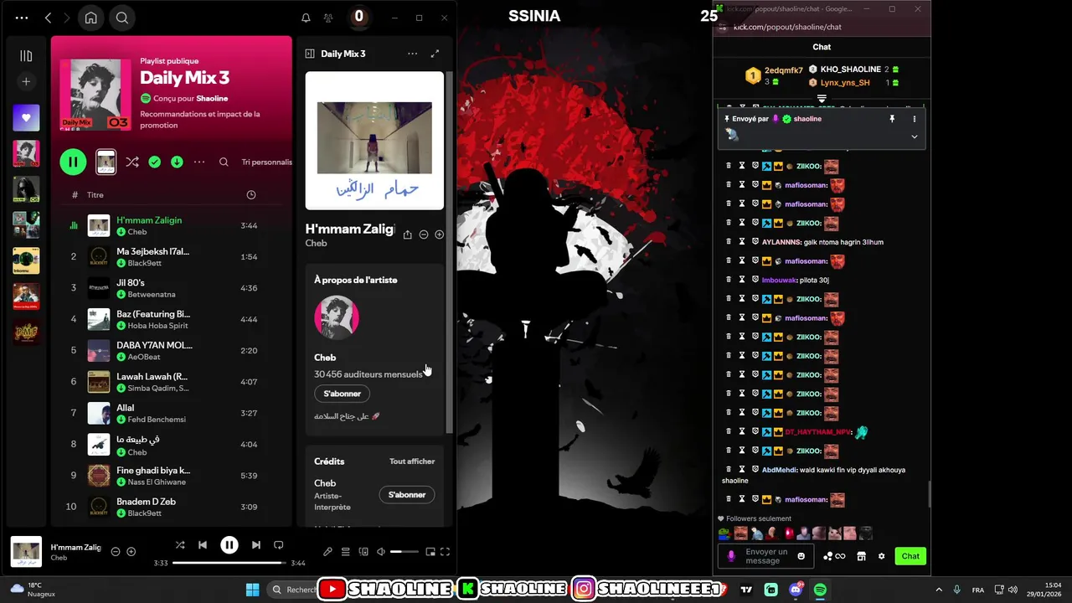
Task: Unpin the pinned chat message
Action: point(892,119)
